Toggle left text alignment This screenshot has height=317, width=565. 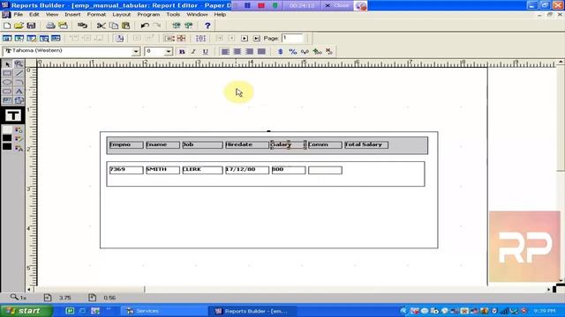[x=225, y=51]
